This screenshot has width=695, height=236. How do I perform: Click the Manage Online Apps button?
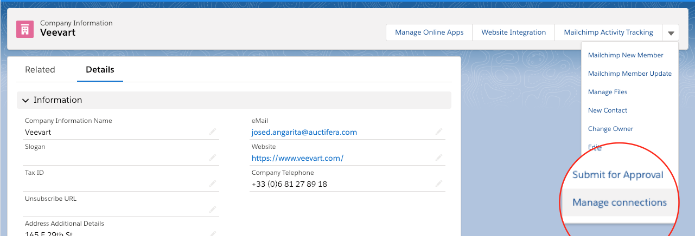(429, 32)
